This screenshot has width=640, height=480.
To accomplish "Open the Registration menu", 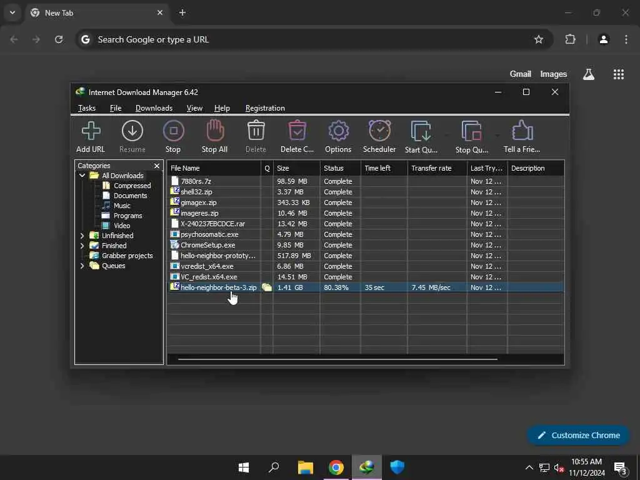I will (265, 108).
